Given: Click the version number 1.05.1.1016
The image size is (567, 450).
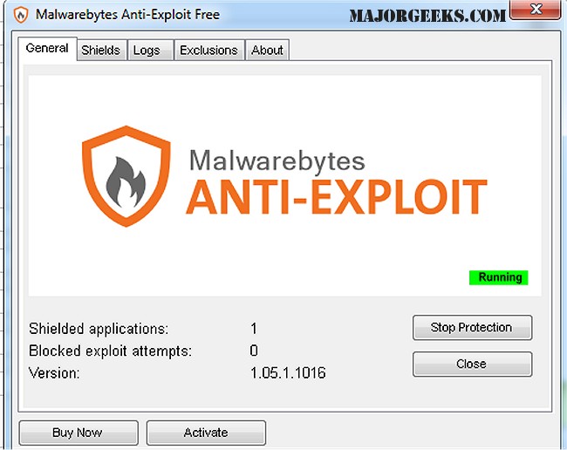Looking at the screenshot, I should point(288,372).
